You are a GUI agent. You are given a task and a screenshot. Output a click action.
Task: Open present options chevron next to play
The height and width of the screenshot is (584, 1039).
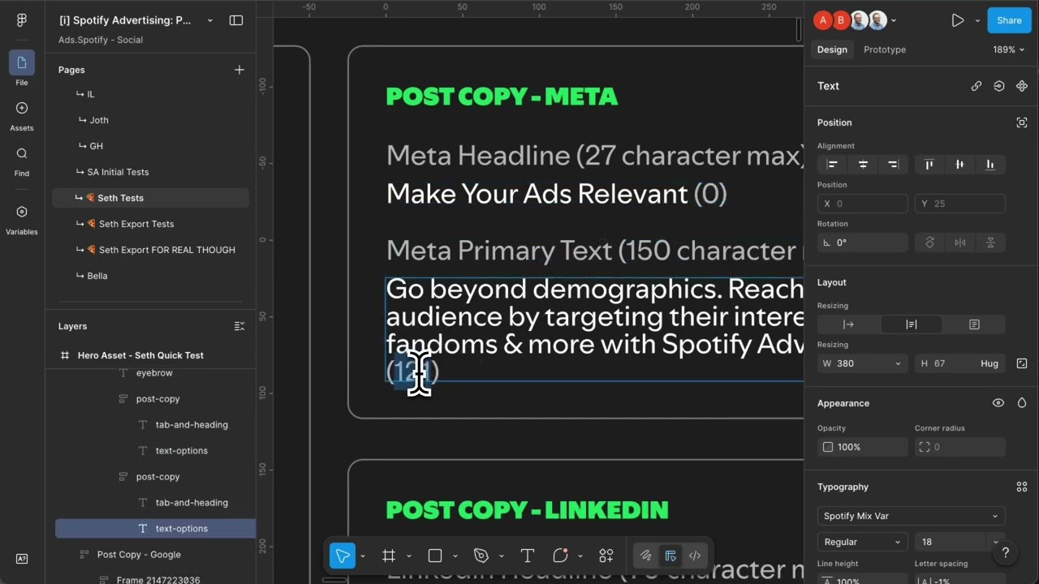pyautogui.click(x=977, y=21)
